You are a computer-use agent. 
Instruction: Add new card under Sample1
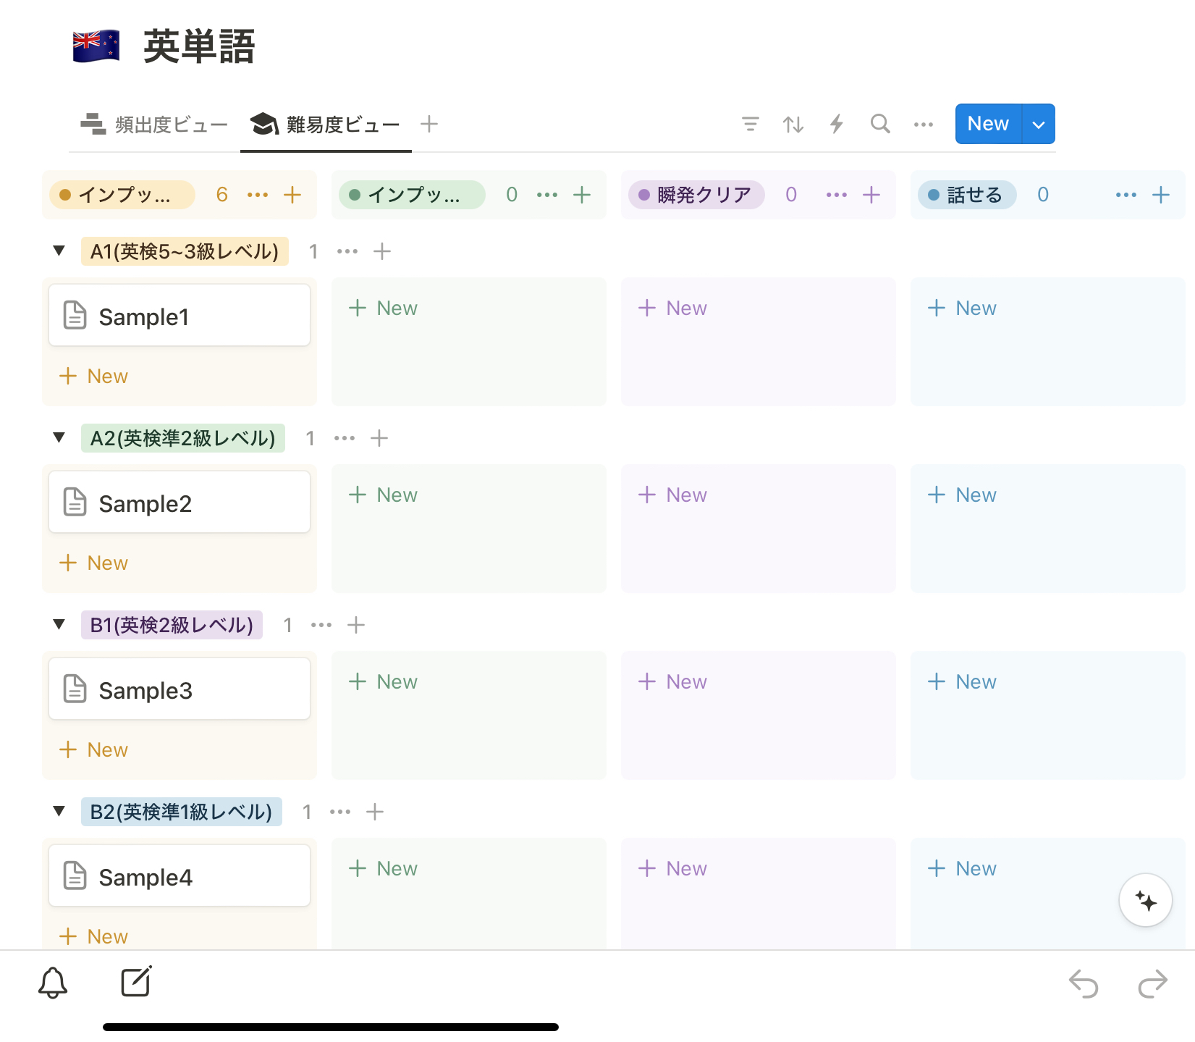[x=93, y=377]
